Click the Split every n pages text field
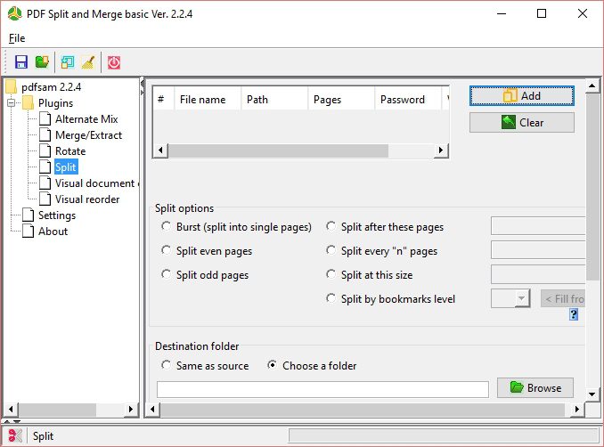Image resolution: width=604 pixels, height=447 pixels. [x=538, y=250]
